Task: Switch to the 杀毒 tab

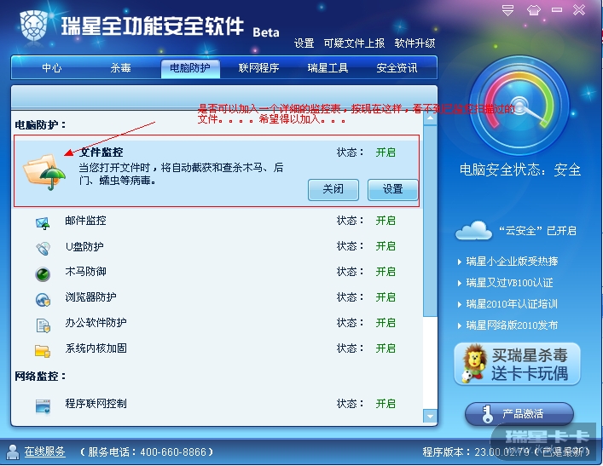Action: (121, 68)
